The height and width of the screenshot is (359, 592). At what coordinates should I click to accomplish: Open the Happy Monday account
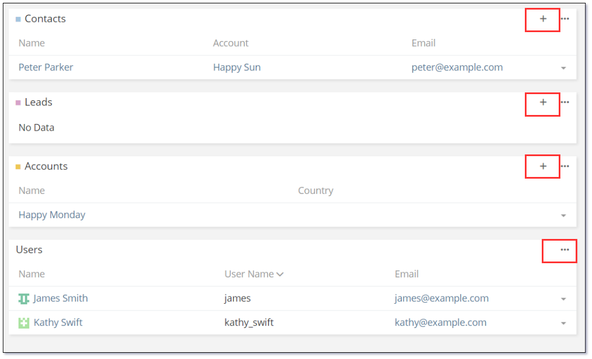point(52,215)
